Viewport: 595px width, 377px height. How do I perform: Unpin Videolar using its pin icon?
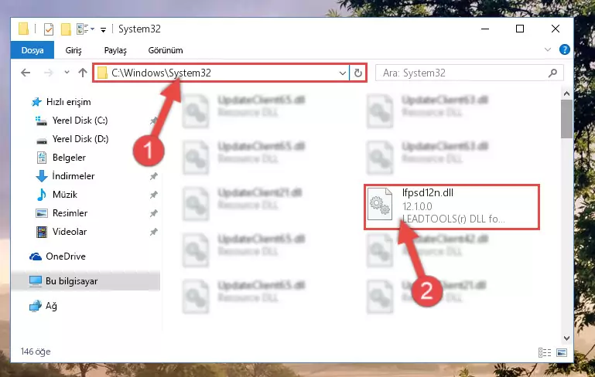tap(153, 232)
